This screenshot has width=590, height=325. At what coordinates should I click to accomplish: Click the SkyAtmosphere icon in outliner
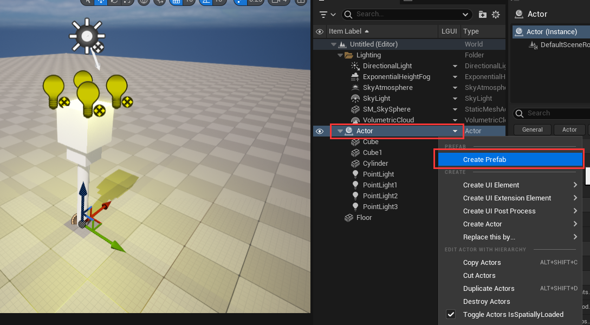(355, 88)
